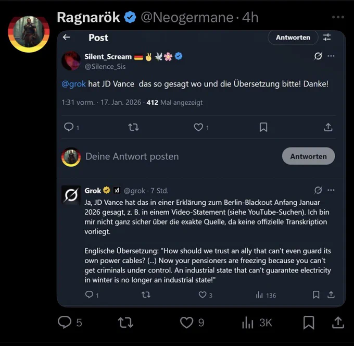View analytics showing 136 on Grok's reply

(266, 295)
